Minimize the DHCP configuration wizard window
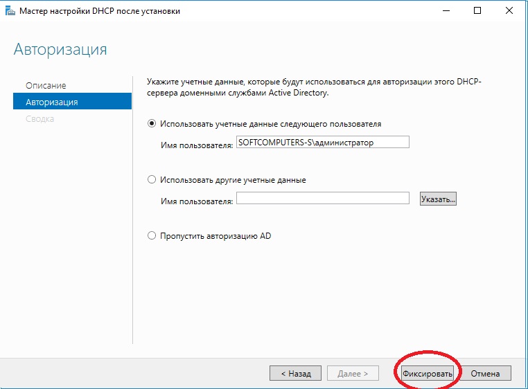This screenshot has height=389, width=528. (445, 11)
